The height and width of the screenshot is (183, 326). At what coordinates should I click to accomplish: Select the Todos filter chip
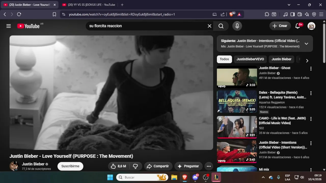(x=224, y=59)
